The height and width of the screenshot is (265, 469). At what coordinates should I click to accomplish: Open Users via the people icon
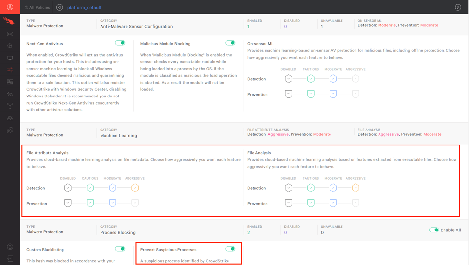[x=10, y=118]
